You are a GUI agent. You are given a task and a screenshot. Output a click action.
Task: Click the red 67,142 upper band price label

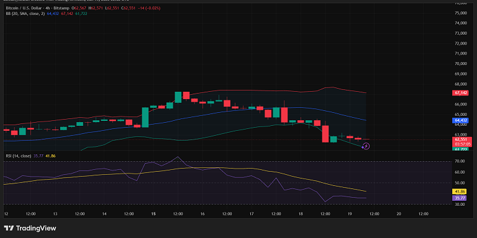[460, 93]
